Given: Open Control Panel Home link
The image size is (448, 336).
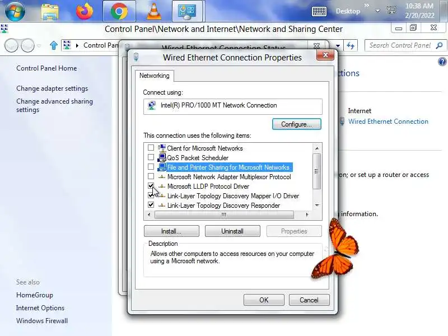Looking at the screenshot, I should click(x=46, y=68).
